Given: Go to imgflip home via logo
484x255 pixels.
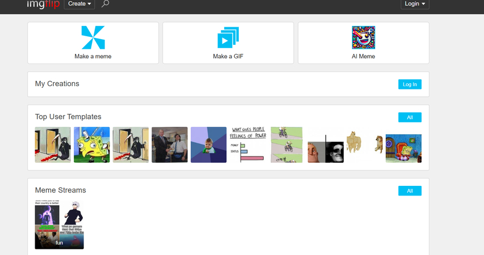Looking at the screenshot, I should pyautogui.click(x=43, y=4).
